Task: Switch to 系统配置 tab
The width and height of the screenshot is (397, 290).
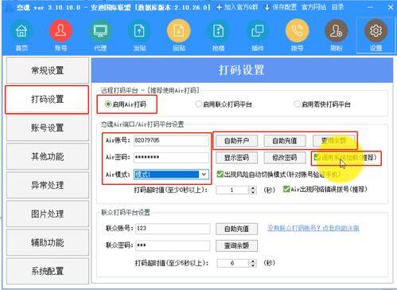Action: tap(48, 271)
